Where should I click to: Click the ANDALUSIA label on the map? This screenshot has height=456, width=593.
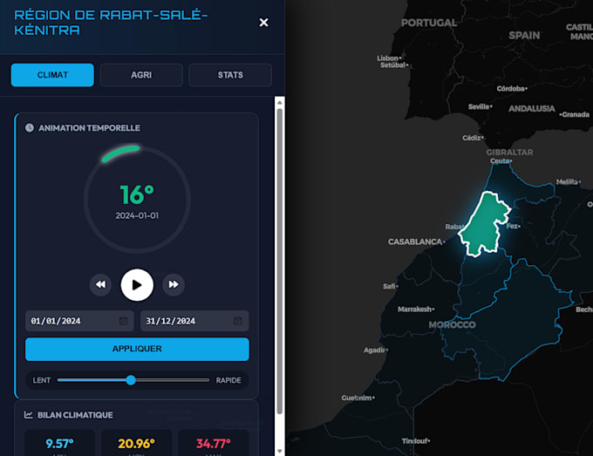pos(532,109)
